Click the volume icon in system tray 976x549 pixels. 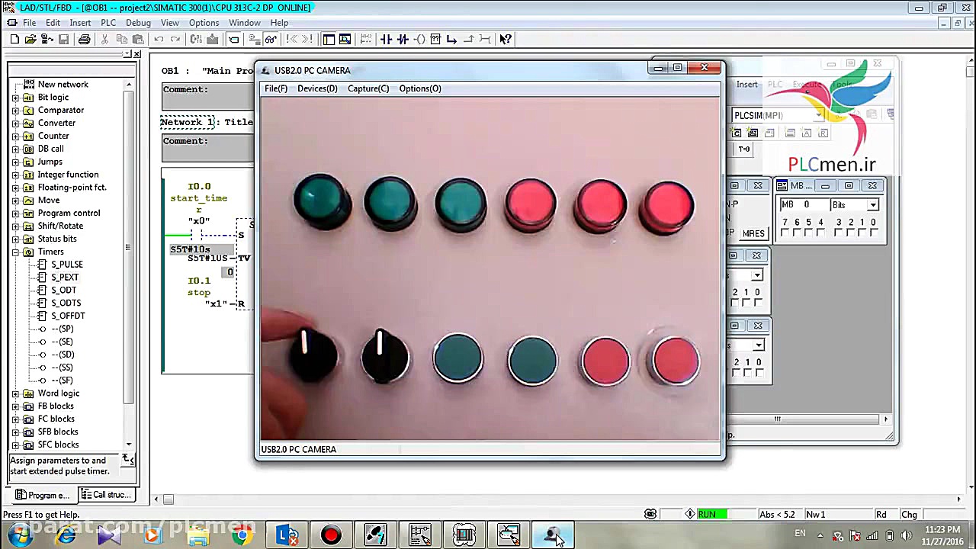[x=906, y=536]
